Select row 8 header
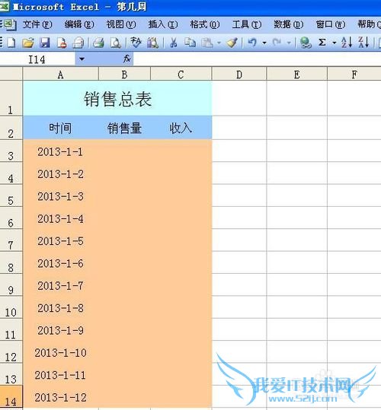Image resolution: width=381 pixels, height=410 pixels. 11,262
